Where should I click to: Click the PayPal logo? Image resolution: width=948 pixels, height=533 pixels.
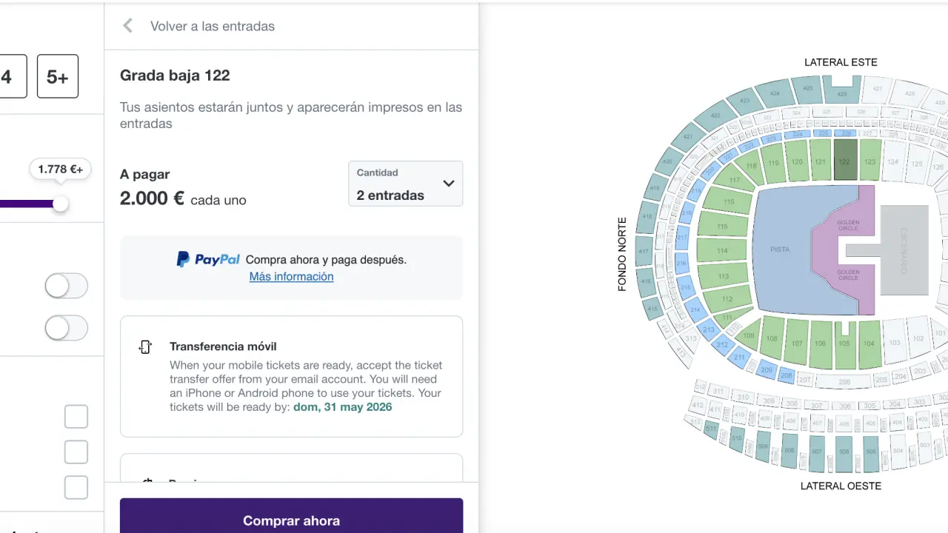(208, 260)
